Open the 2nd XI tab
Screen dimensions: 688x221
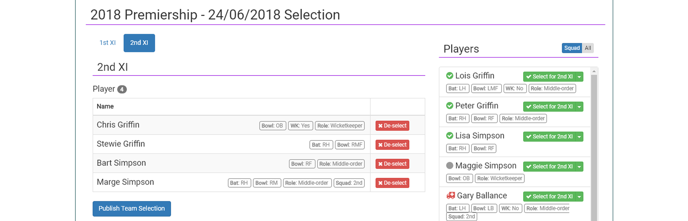click(x=139, y=43)
